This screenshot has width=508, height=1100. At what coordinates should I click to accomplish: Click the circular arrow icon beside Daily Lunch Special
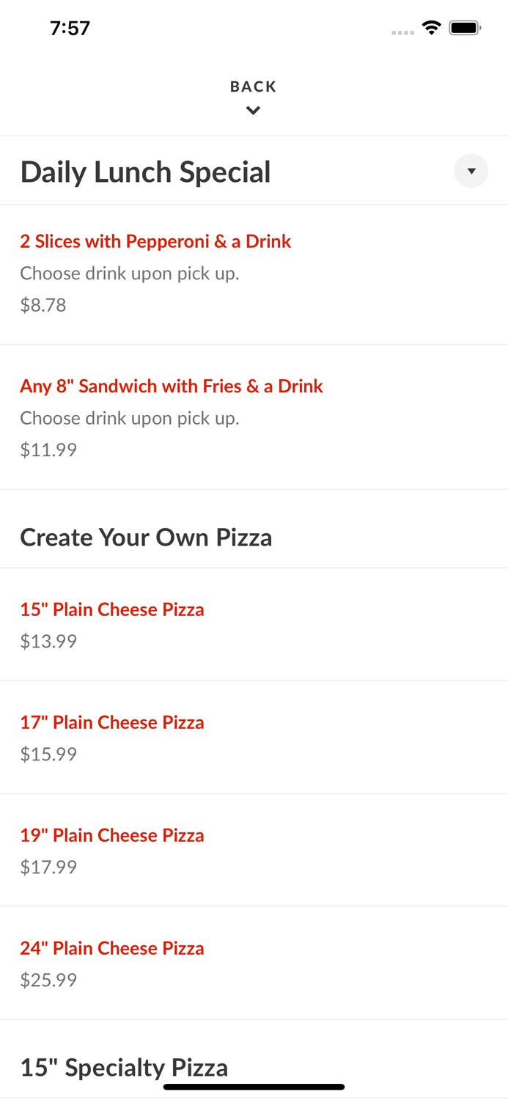pos(471,171)
